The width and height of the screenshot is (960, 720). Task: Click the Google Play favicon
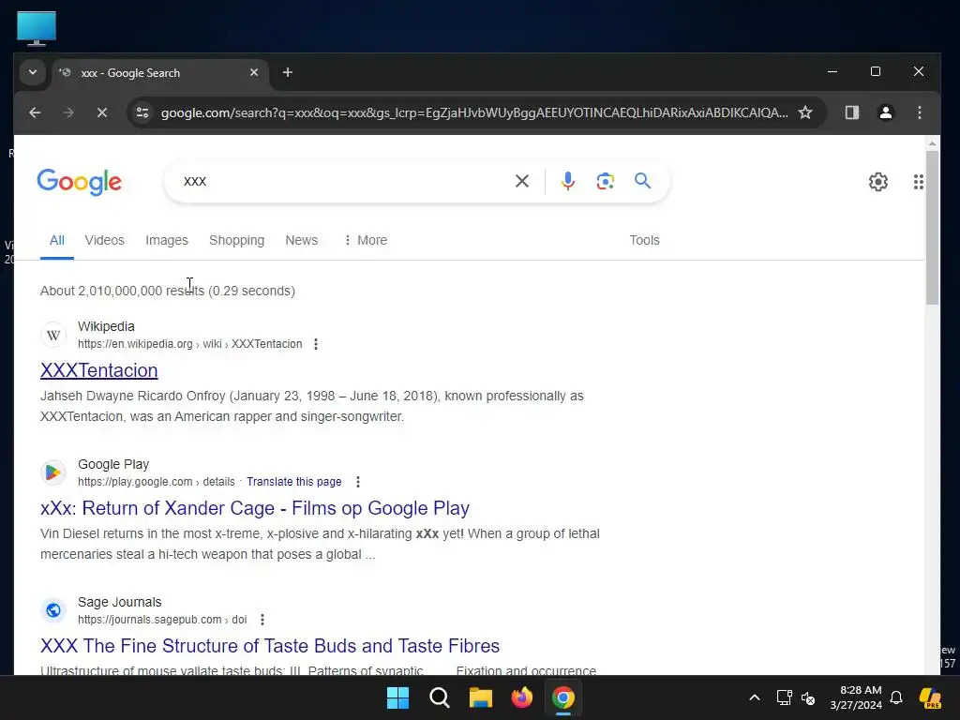[53, 472]
